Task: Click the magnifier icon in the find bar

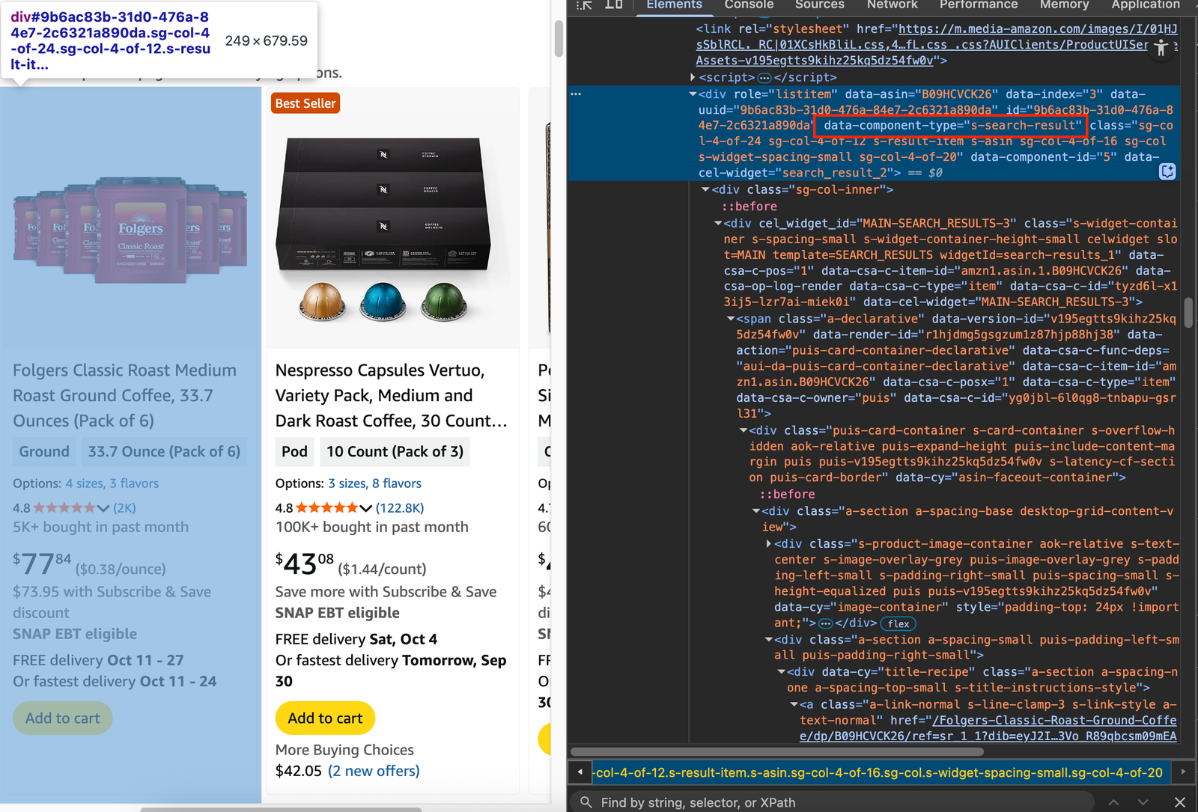Action: tap(585, 802)
